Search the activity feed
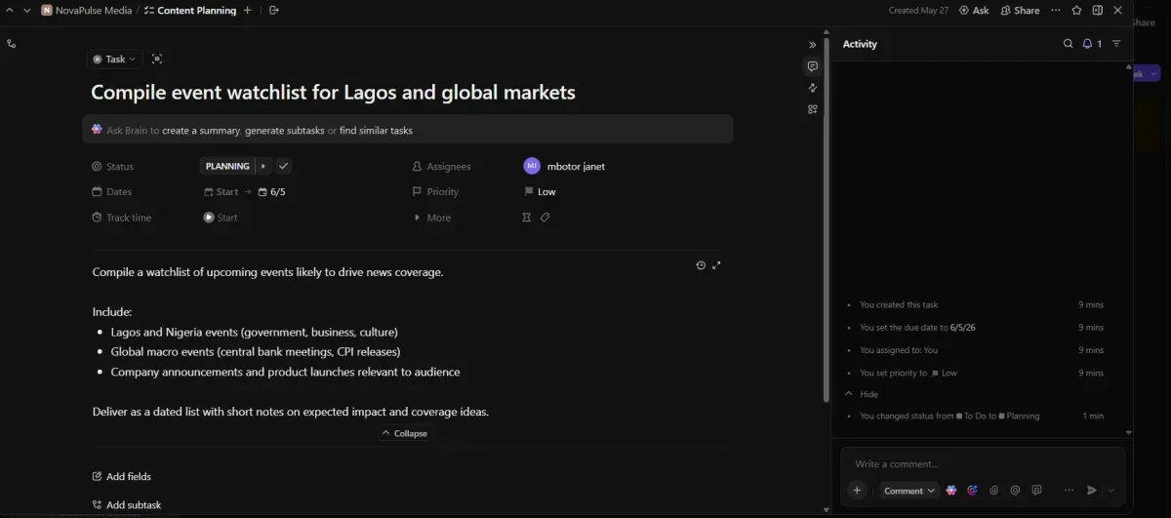This screenshot has width=1171, height=518. (1069, 44)
